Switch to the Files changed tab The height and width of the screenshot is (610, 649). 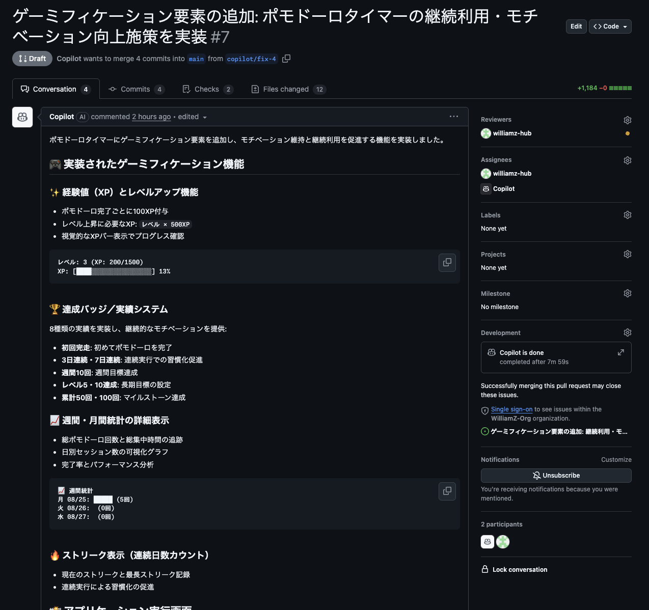click(288, 89)
